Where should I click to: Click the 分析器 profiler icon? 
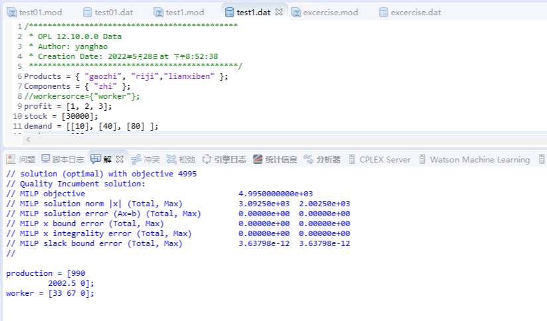point(309,159)
